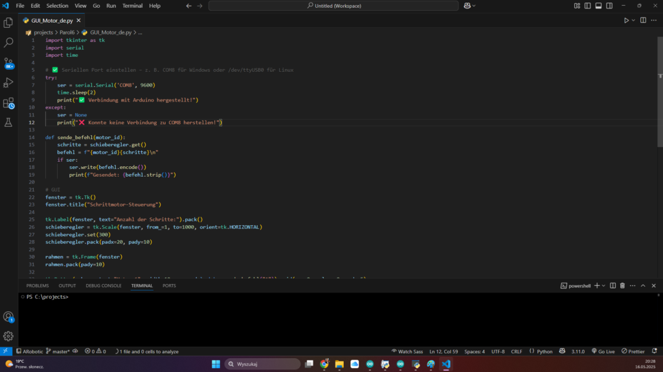The width and height of the screenshot is (663, 372).
Task: Kill terminal with trash icon
Action: pos(622,286)
